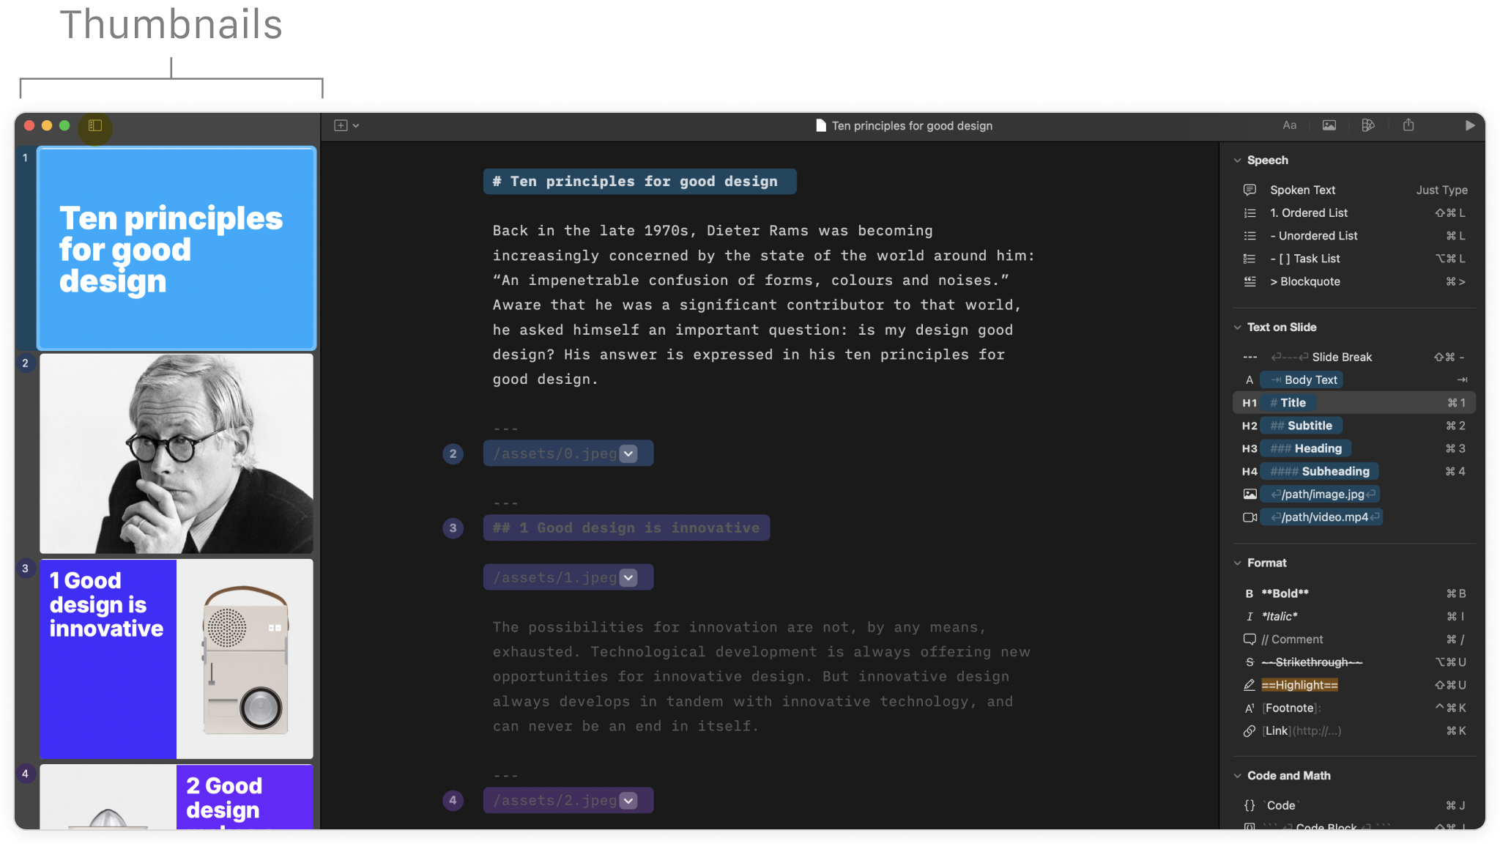Viewport: 1500px width, 844px height.
Task: Click the Footnote icon
Action: coord(1250,708)
